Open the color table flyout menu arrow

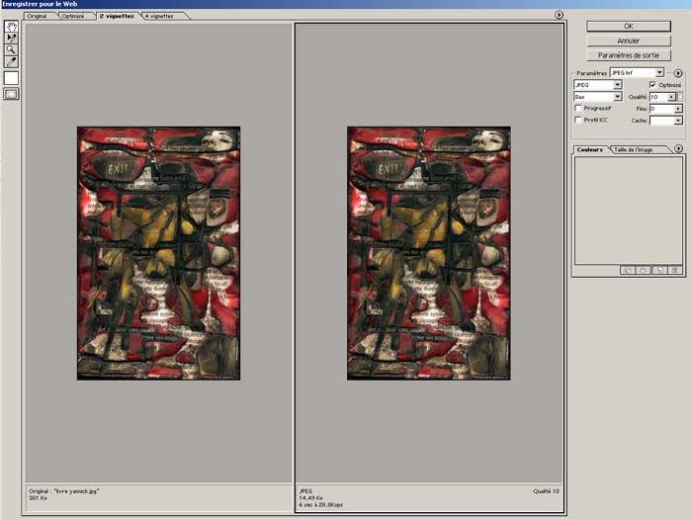click(678, 148)
